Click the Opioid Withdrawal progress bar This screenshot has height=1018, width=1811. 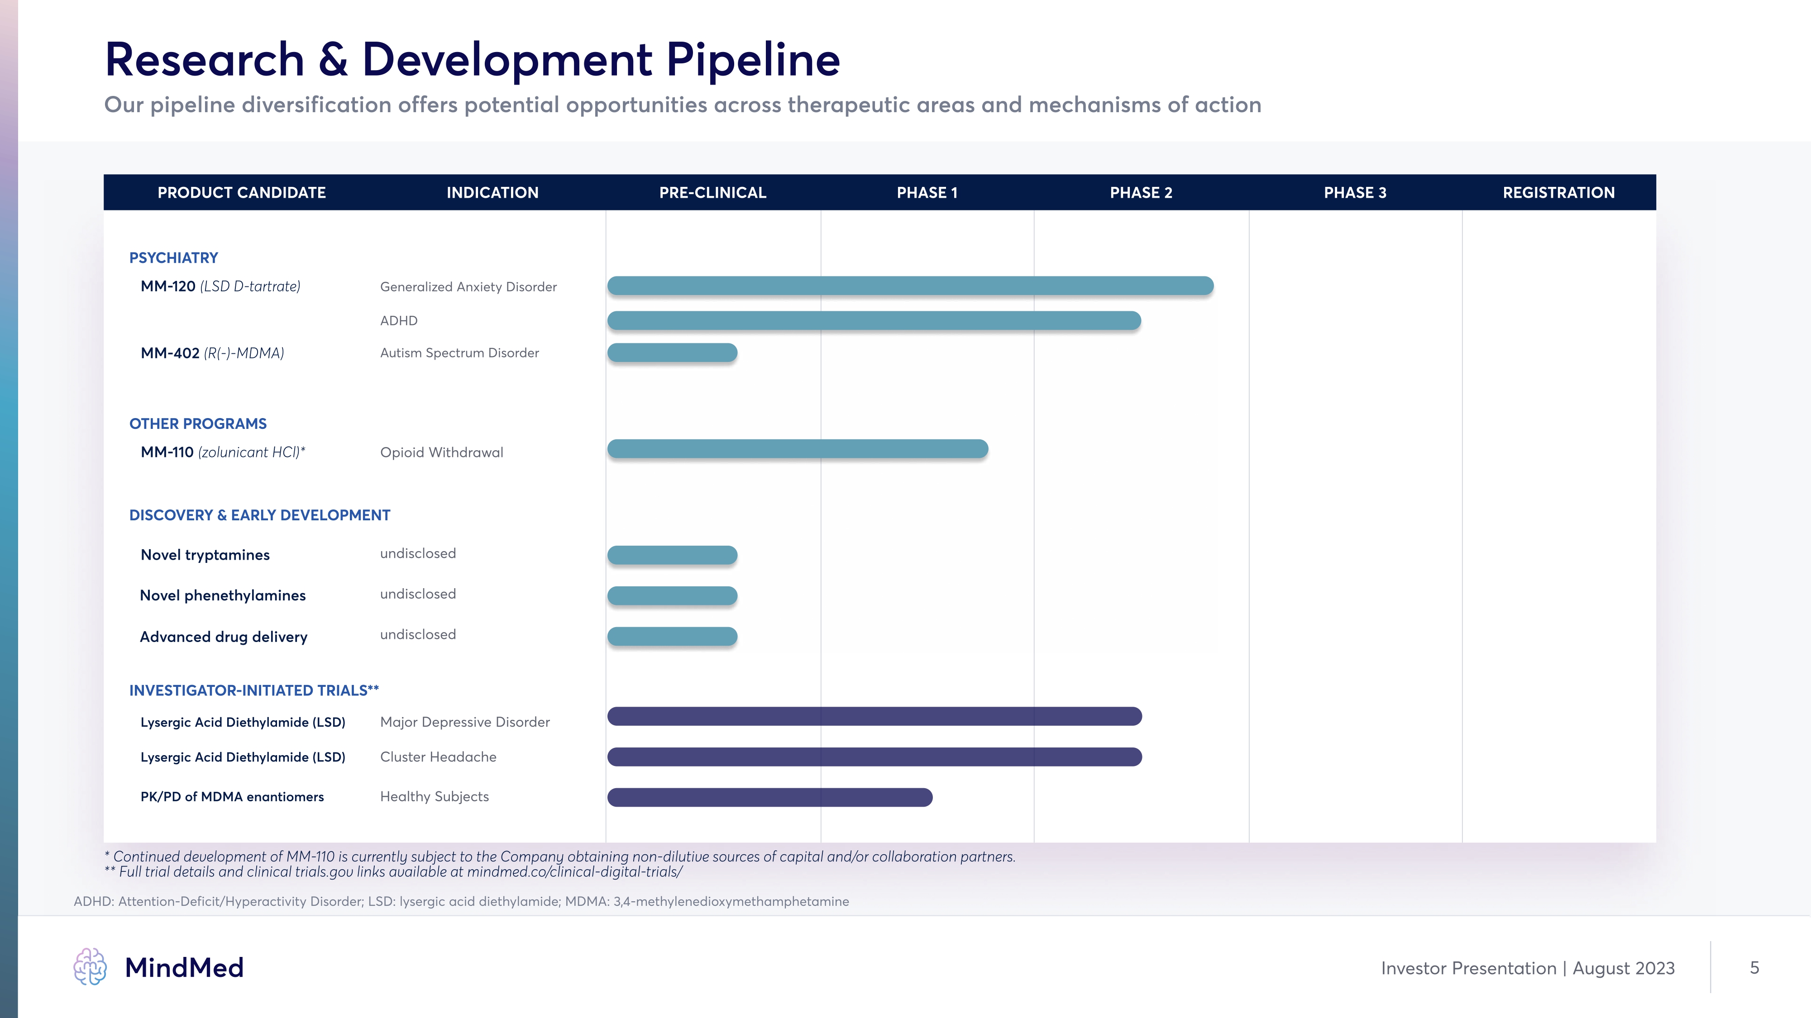797,449
